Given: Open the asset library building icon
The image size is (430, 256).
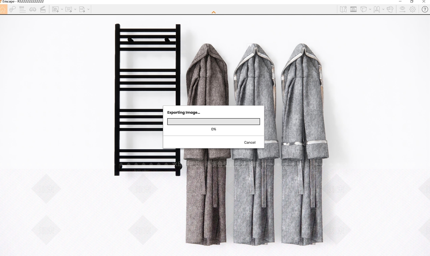Looking at the screenshot, I should [x=353, y=9].
